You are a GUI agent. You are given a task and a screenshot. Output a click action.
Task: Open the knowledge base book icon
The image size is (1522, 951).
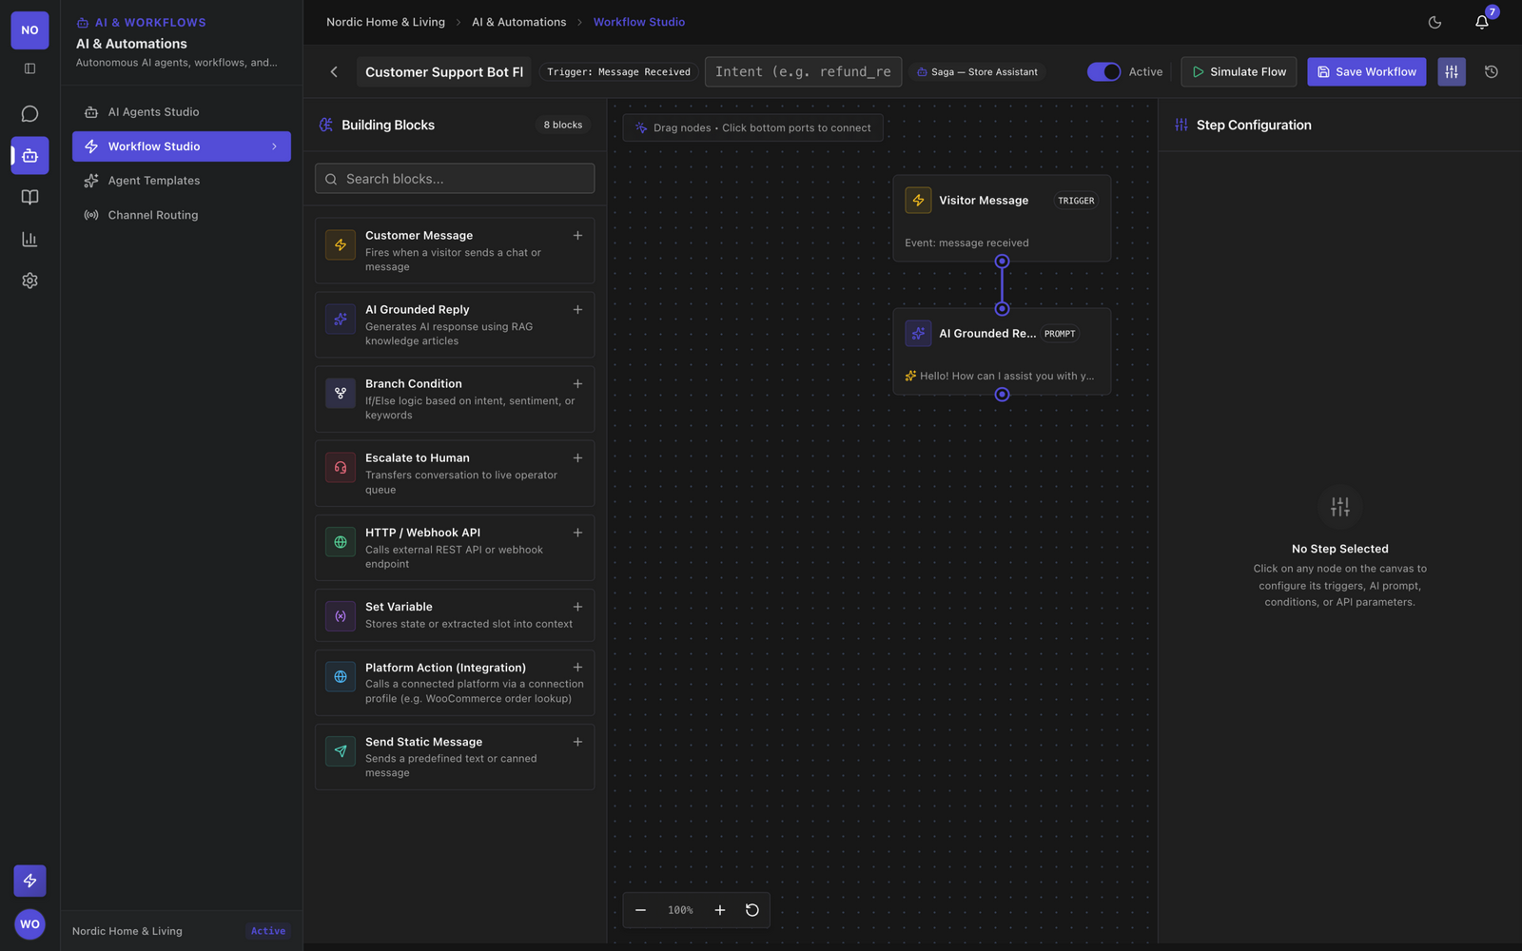29,197
